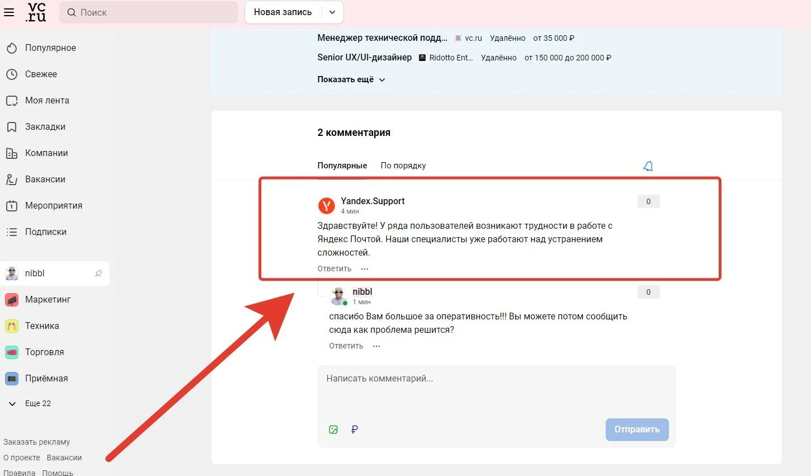Go to Популярное section
The width and height of the screenshot is (811, 476).
tap(50, 48)
